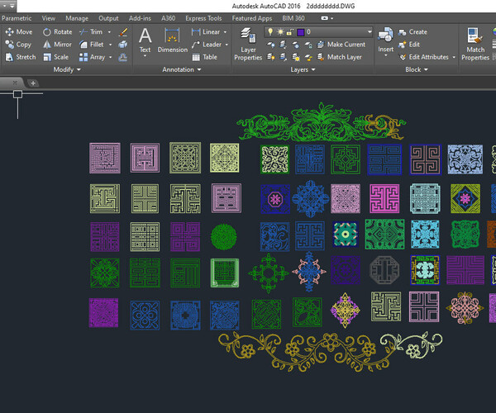Click the layer Lock icon in Layers panel
The image size is (496, 413).
[308, 45]
